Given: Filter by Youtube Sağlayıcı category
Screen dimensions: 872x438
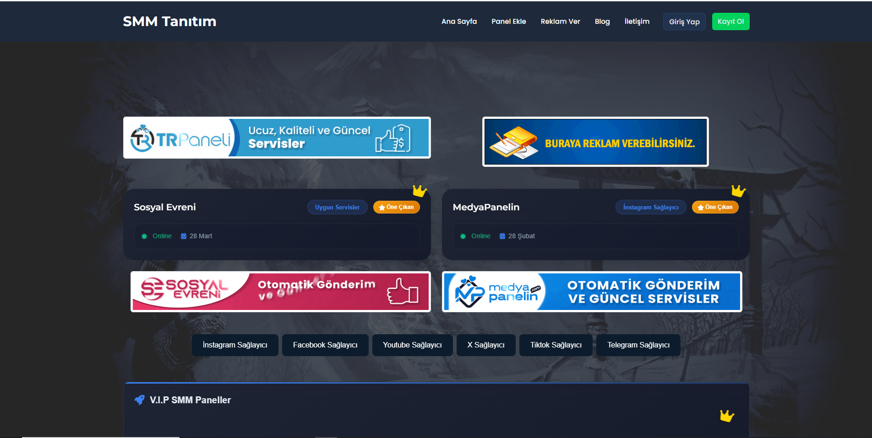Looking at the screenshot, I should coord(413,345).
